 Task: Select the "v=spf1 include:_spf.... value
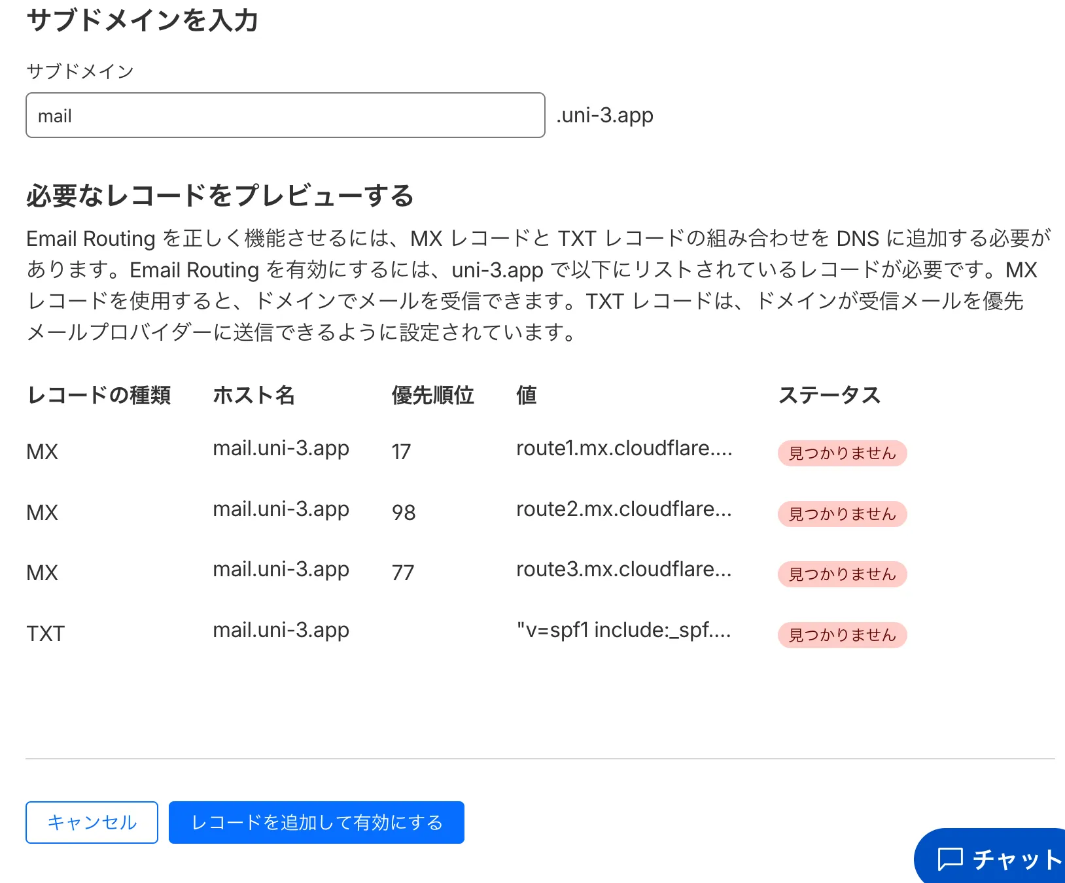click(623, 630)
